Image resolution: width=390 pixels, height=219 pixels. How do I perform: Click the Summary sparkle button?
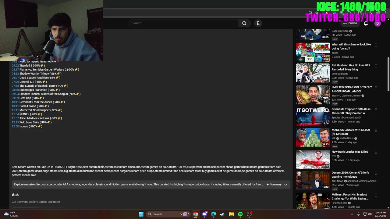pyautogui.click(x=274, y=184)
